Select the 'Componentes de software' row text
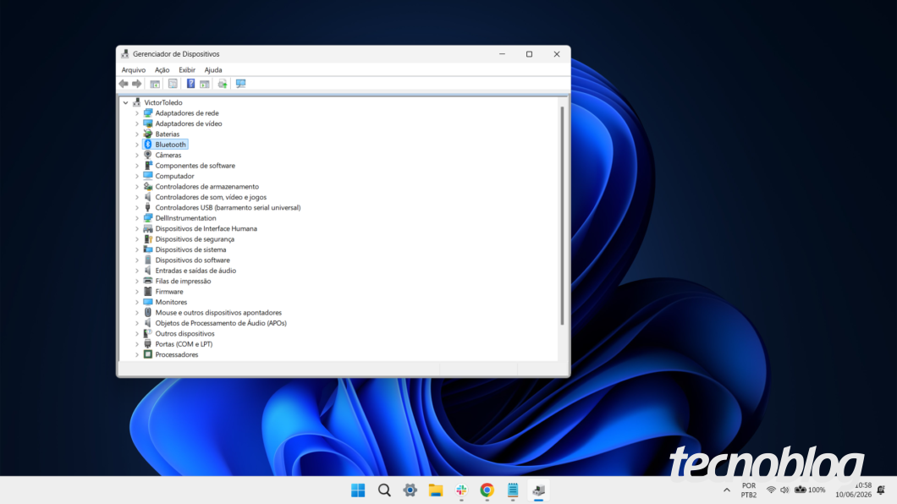 coord(195,166)
